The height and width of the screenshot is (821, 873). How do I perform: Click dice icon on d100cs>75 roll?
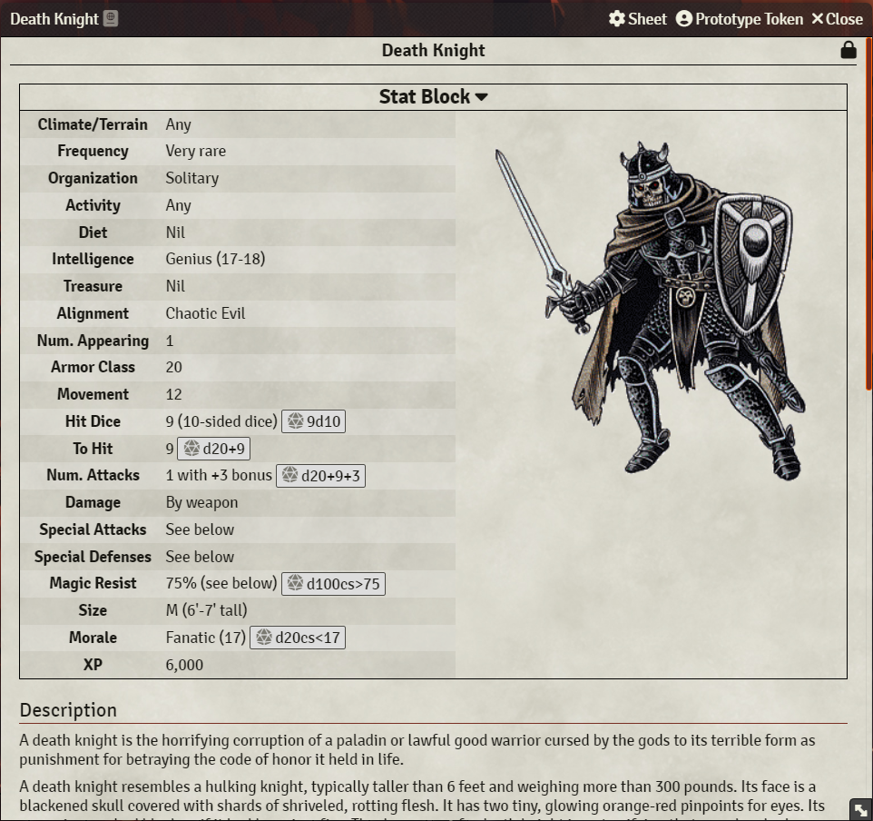(x=295, y=583)
